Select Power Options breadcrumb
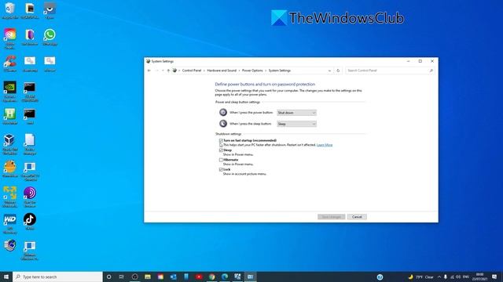 (x=252, y=70)
